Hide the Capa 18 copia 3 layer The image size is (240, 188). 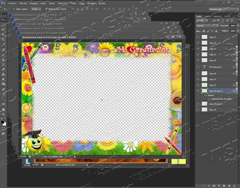click(x=198, y=91)
